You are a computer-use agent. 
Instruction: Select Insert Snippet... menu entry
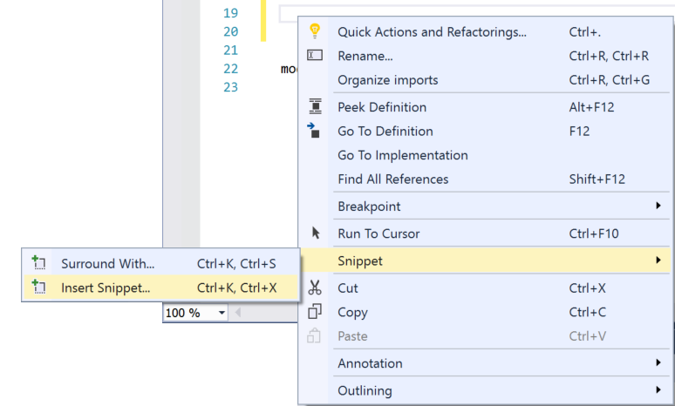click(x=106, y=287)
